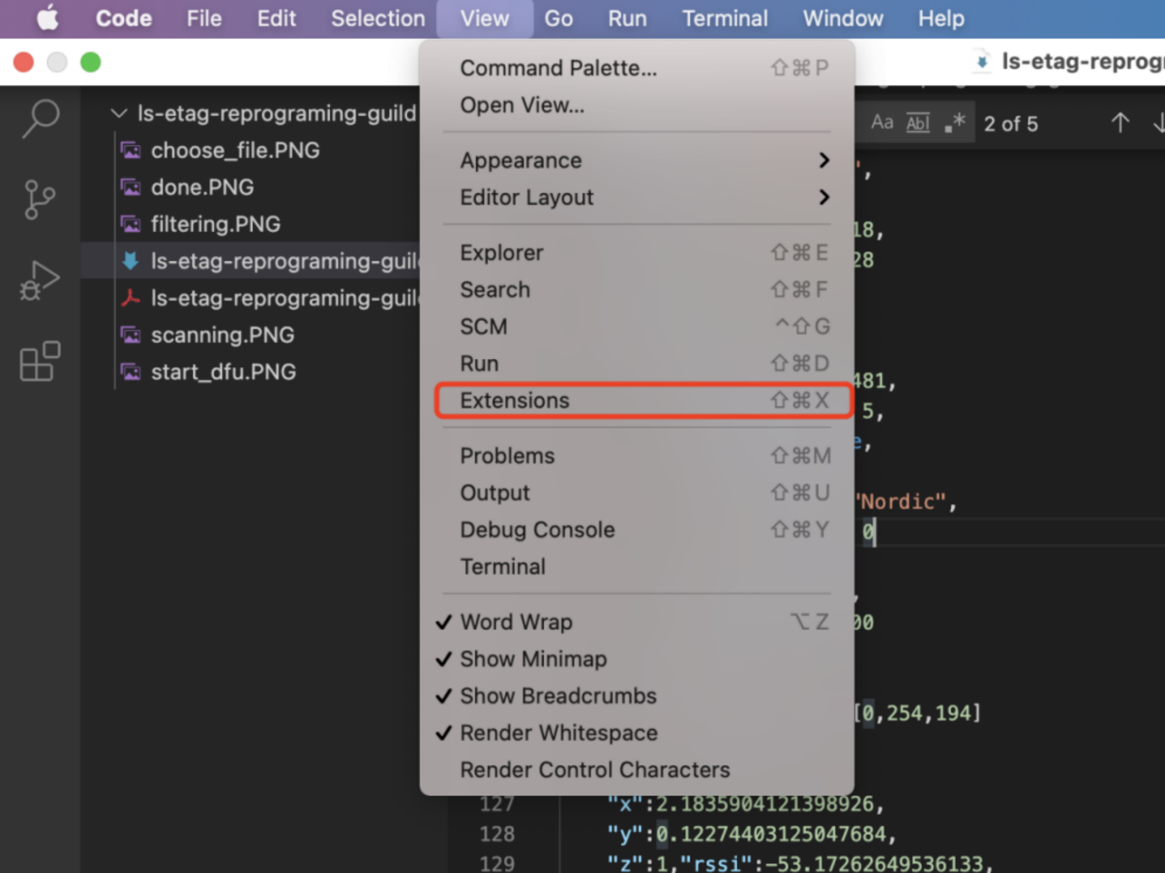Toggle whole word match in find widget
Image resolution: width=1165 pixels, height=873 pixels.
[x=918, y=122]
